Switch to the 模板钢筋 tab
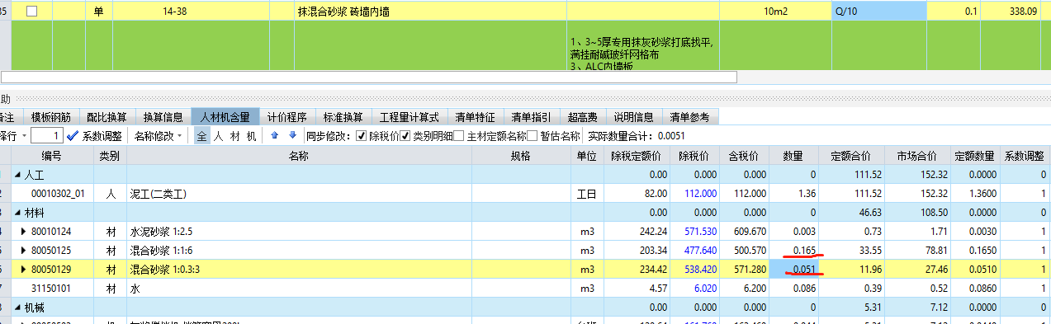Screen dimensions: 1051x324 click(51, 116)
